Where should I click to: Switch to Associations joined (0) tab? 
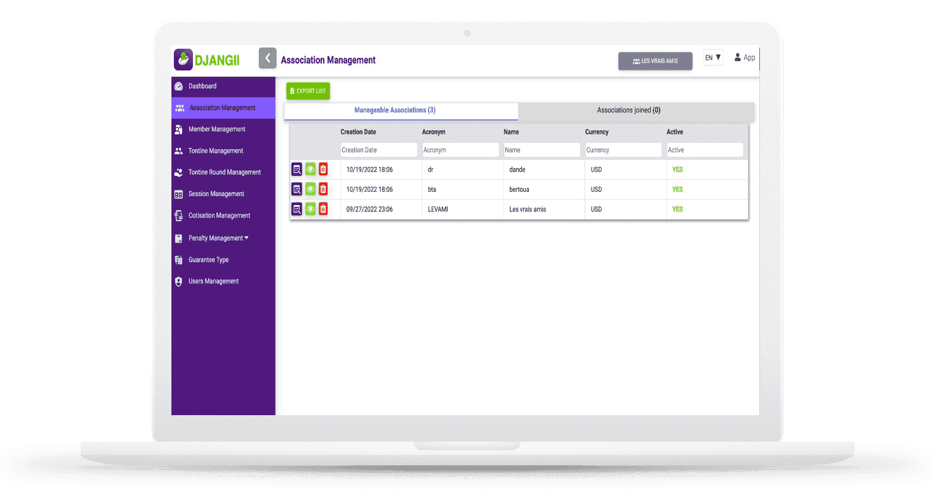[x=636, y=110]
